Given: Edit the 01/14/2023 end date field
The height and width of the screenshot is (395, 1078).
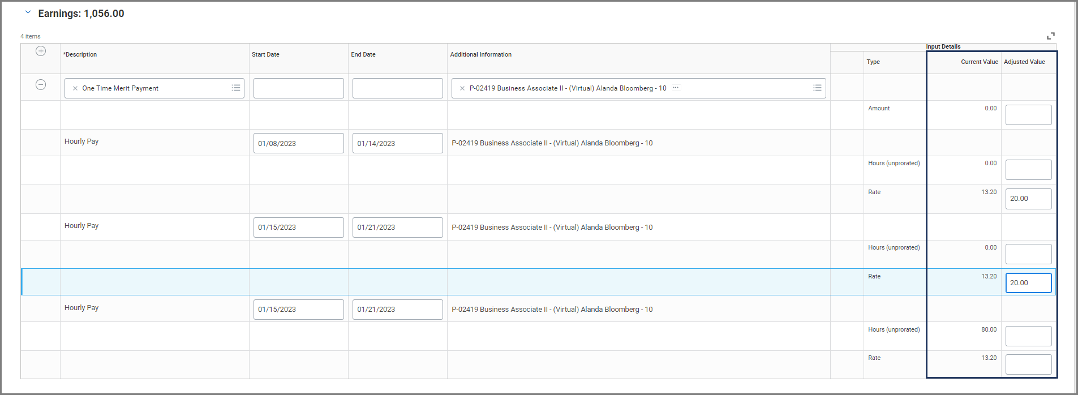Looking at the screenshot, I should (397, 143).
